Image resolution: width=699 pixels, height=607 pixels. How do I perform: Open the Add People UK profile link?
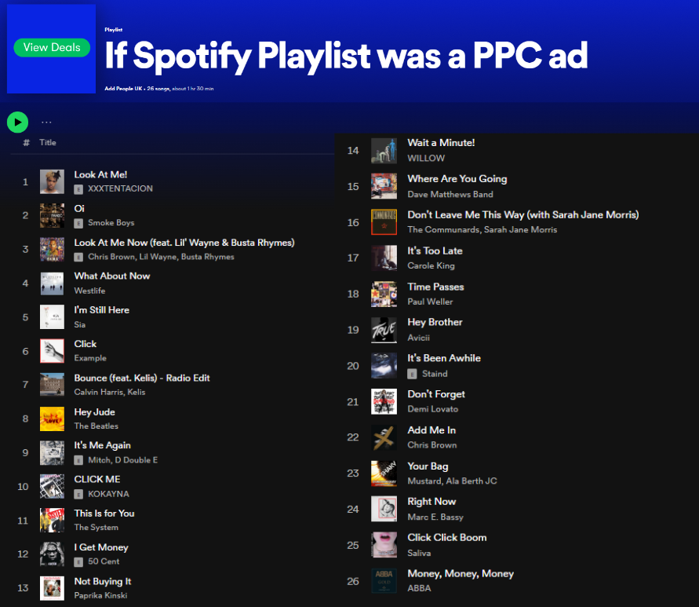tap(123, 89)
